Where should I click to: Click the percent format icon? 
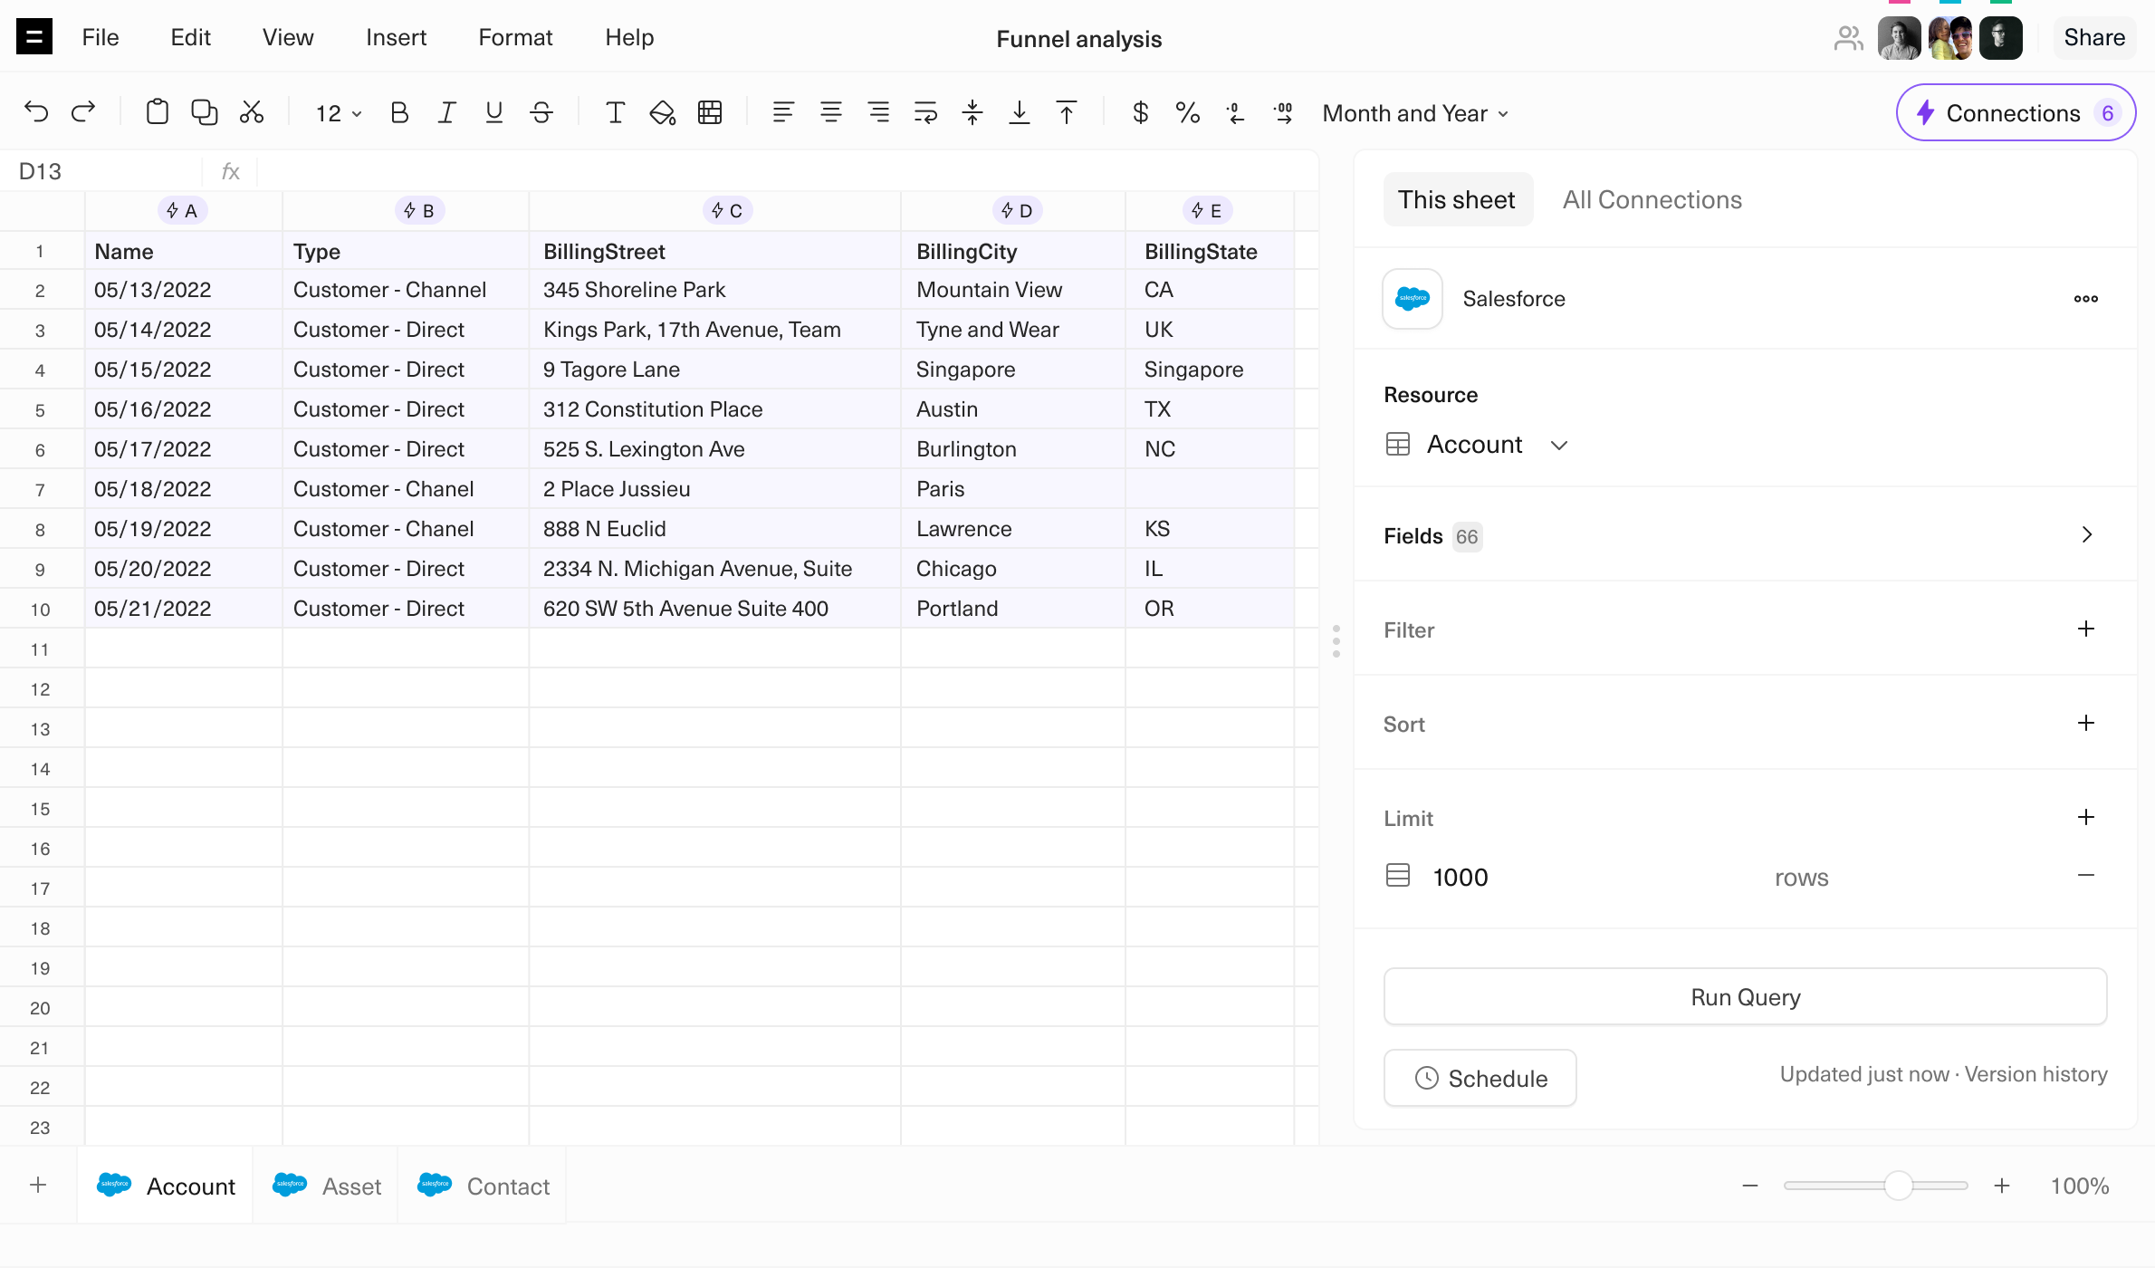pyautogui.click(x=1187, y=112)
